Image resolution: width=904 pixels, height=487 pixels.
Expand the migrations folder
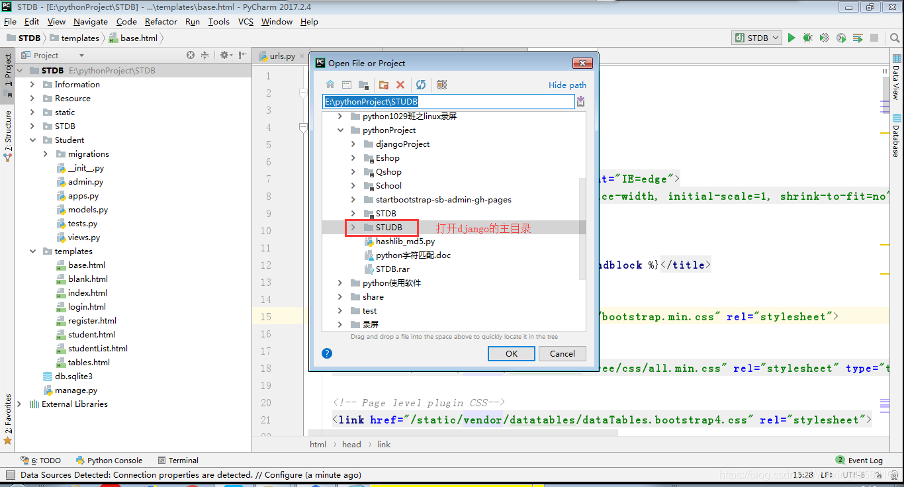pyautogui.click(x=46, y=154)
